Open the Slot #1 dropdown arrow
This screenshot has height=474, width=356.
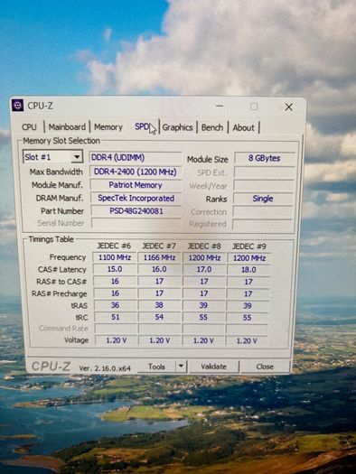[x=77, y=157]
